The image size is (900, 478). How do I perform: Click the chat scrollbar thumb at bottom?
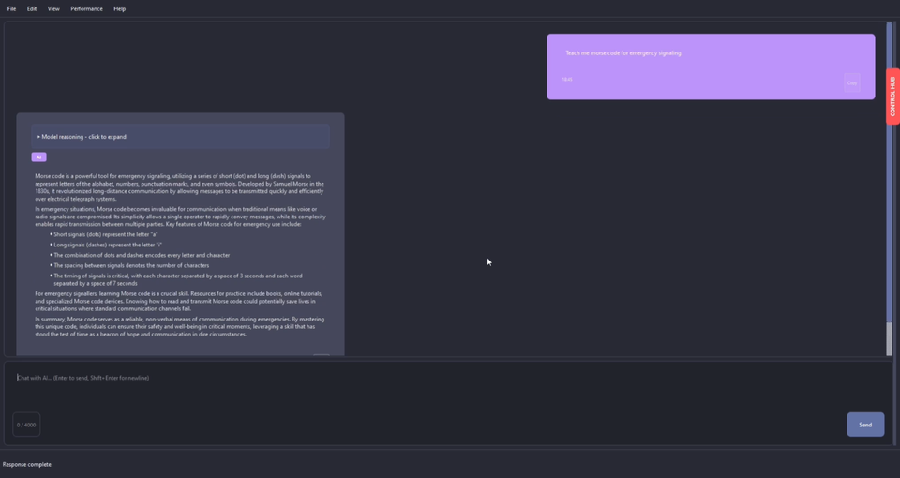click(x=889, y=339)
